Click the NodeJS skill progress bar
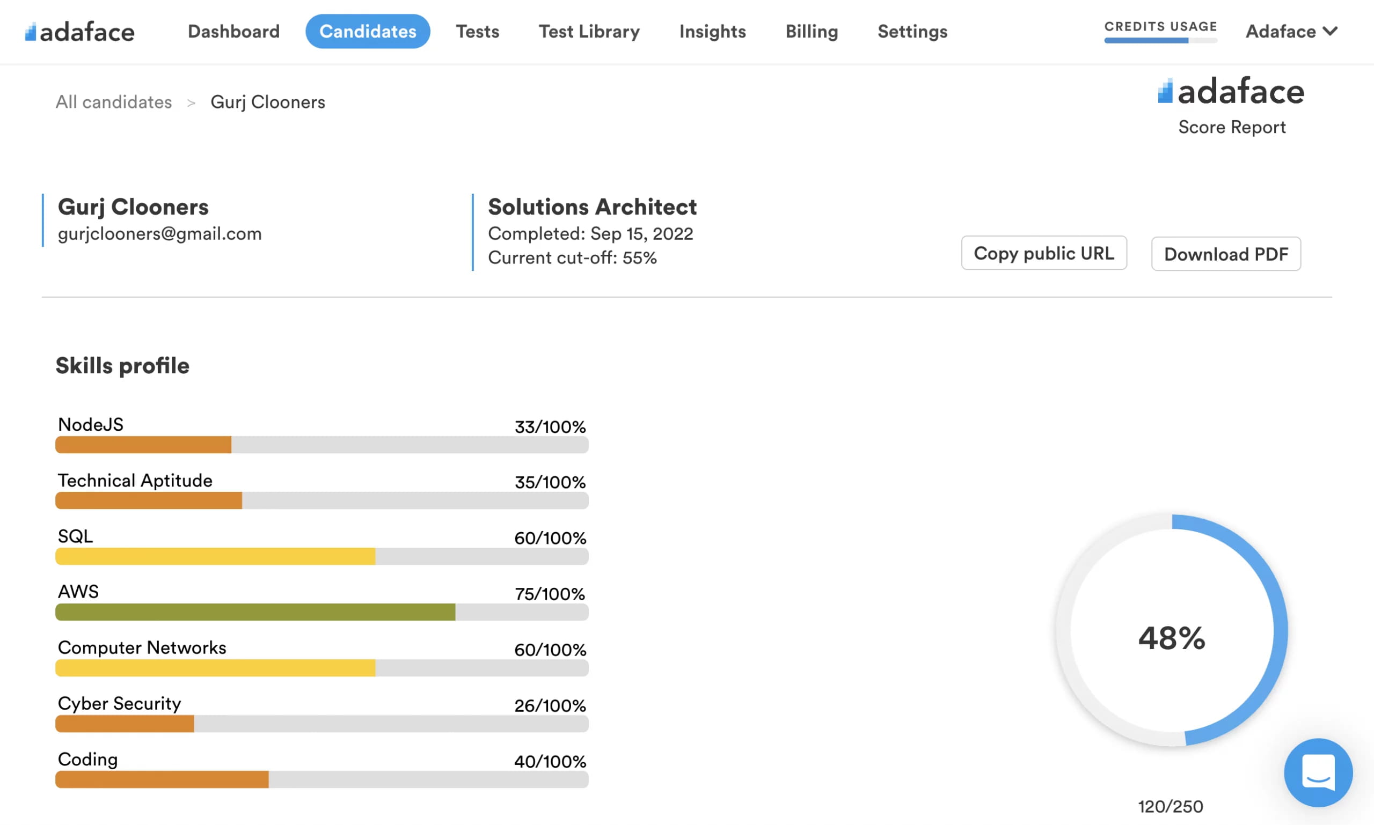This screenshot has width=1374, height=825. 321,445
